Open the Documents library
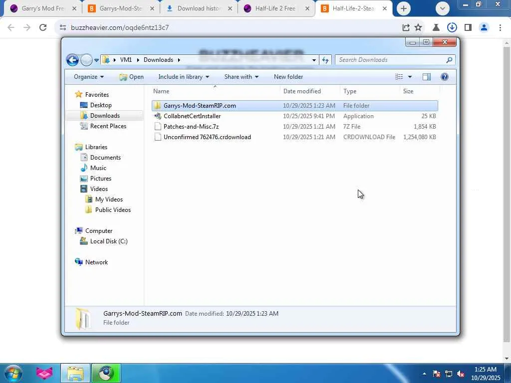 [x=105, y=158]
